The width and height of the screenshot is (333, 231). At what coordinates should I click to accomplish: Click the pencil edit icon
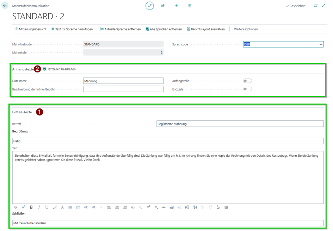pyautogui.click(x=150, y=6)
